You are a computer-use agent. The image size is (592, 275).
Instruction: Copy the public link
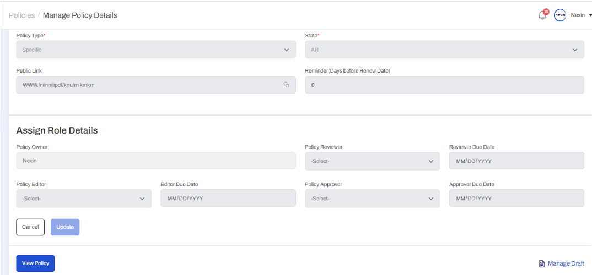tap(287, 85)
